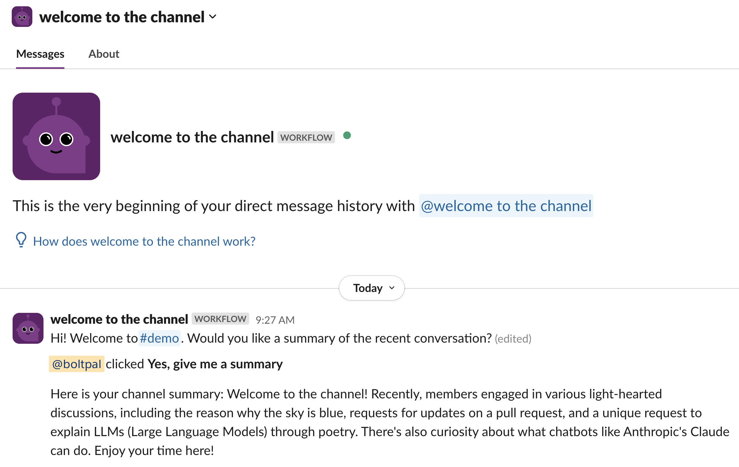Switch to the About tab

(103, 53)
